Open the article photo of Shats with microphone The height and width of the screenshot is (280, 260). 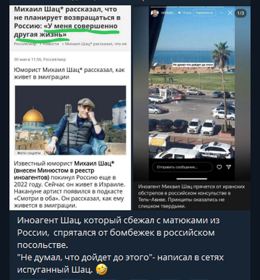coord(71,120)
